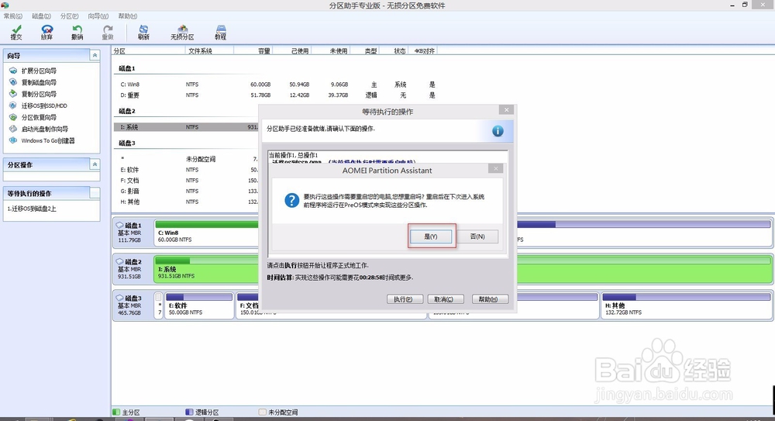Open the 向导(W) menu
The image size is (775, 421).
(x=98, y=16)
